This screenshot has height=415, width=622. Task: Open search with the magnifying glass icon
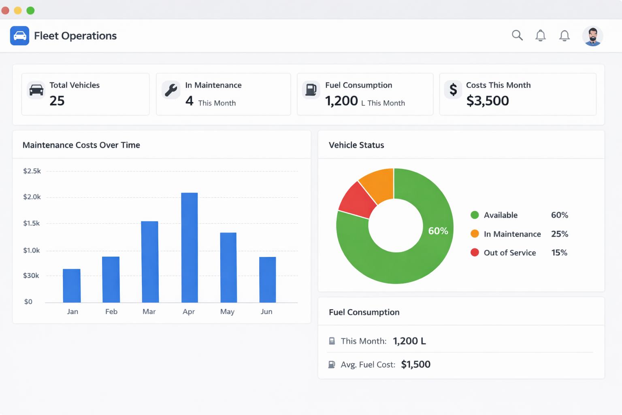click(x=517, y=35)
